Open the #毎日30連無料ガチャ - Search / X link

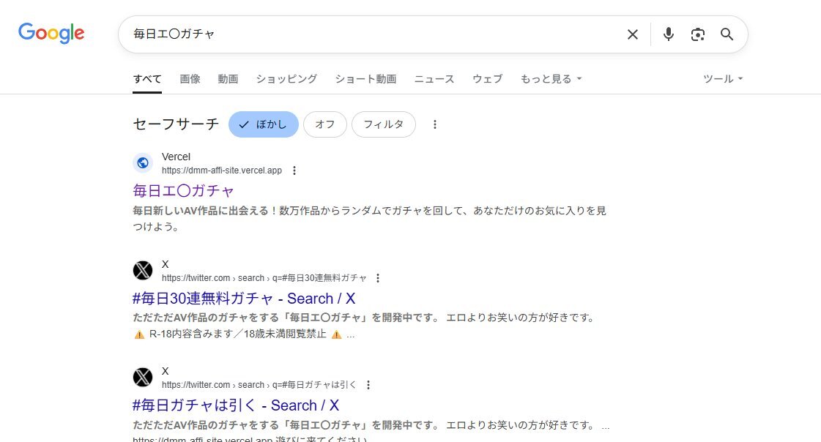(244, 299)
